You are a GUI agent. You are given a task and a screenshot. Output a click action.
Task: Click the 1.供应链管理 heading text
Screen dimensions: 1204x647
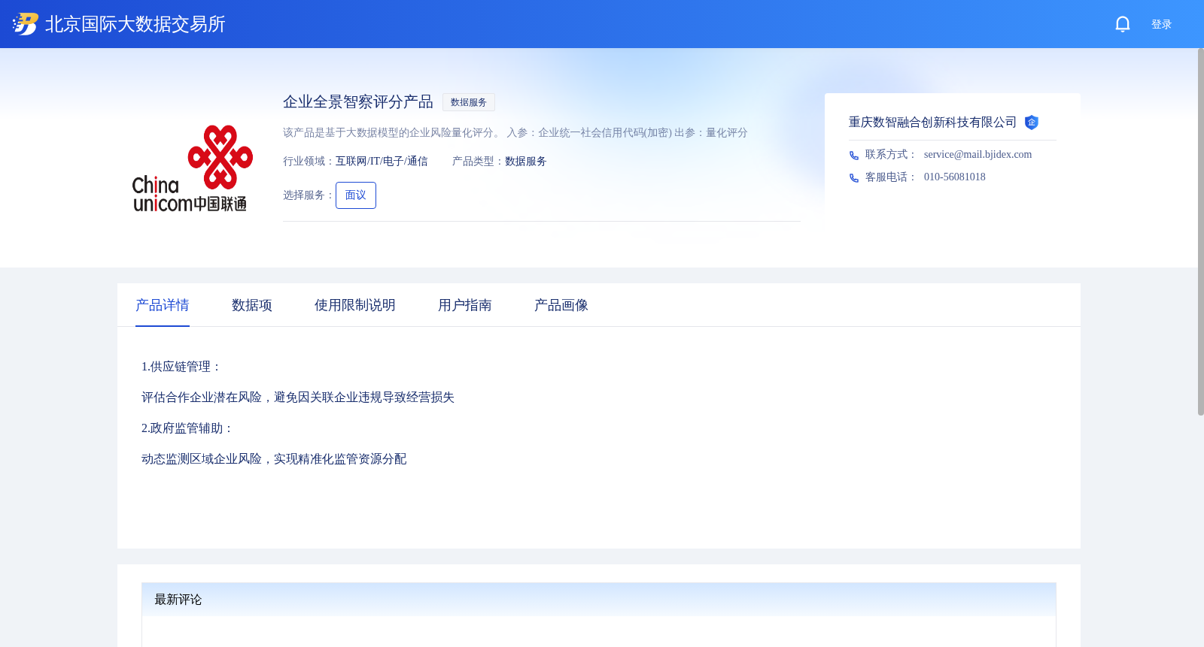[x=181, y=367]
